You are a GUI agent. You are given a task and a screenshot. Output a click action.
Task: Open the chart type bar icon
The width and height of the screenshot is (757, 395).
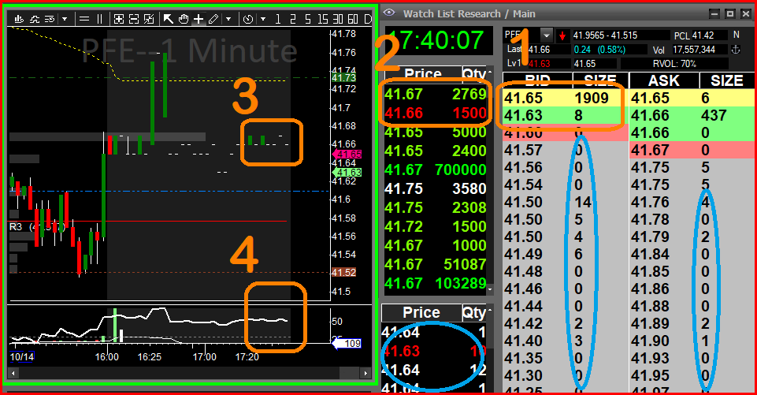tap(19, 19)
